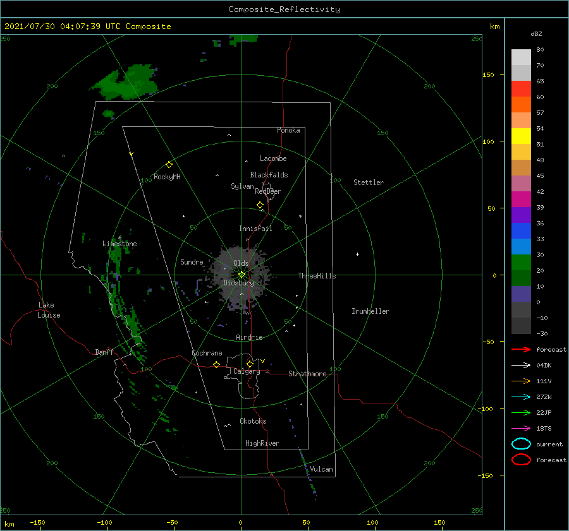Pick the orange 60 dBZ color swatch

tap(521, 104)
